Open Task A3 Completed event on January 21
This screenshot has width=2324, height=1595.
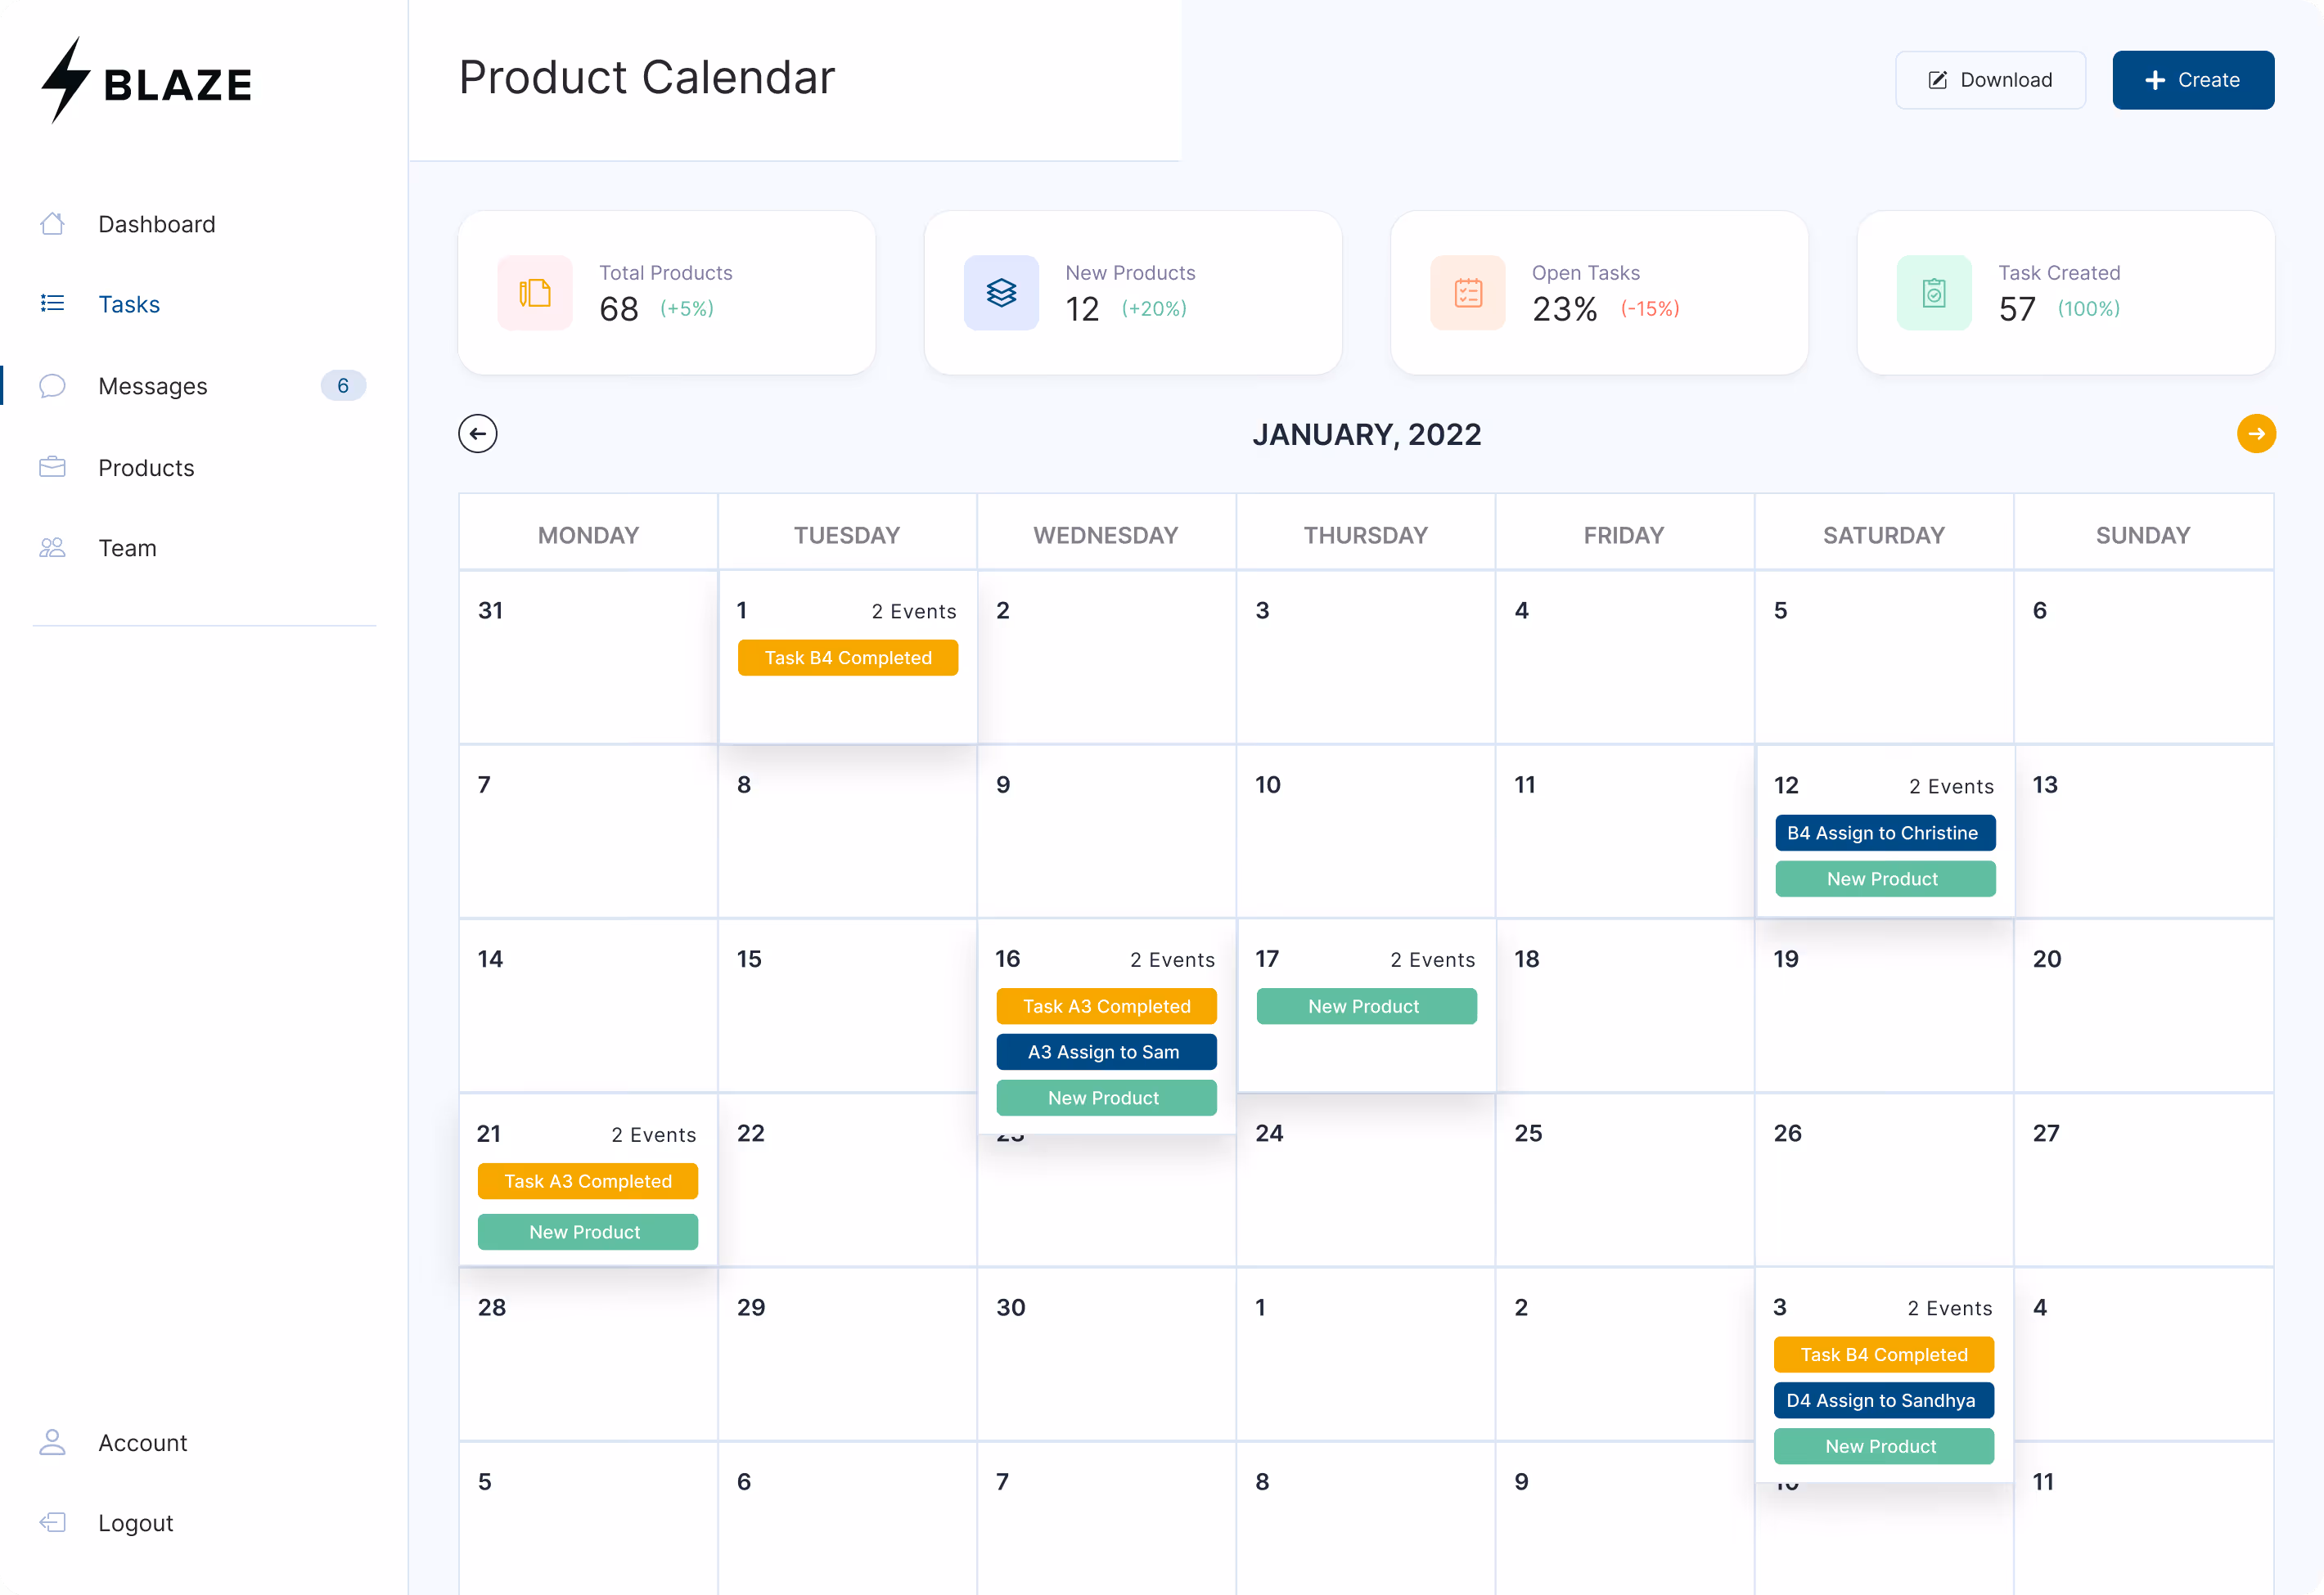pyautogui.click(x=587, y=1180)
